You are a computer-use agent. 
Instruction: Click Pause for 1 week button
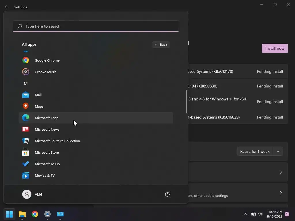click(x=255, y=151)
